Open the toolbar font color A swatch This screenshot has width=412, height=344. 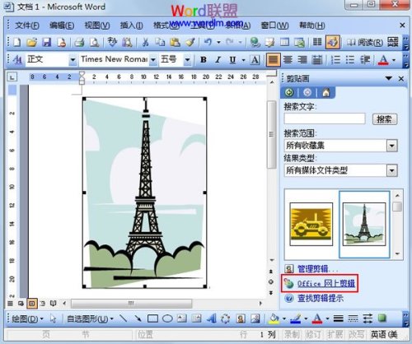pos(384,59)
